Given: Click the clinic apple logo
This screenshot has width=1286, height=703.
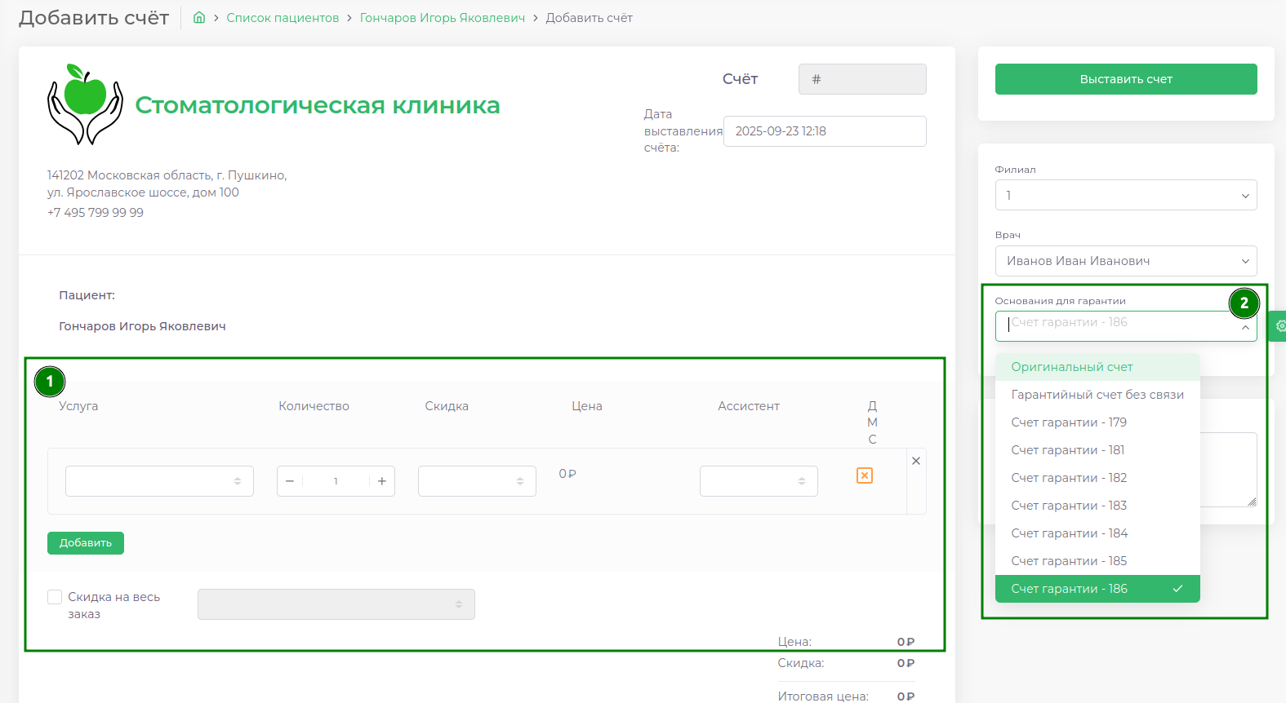Looking at the screenshot, I should pyautogui.click(x=85, y=104).
